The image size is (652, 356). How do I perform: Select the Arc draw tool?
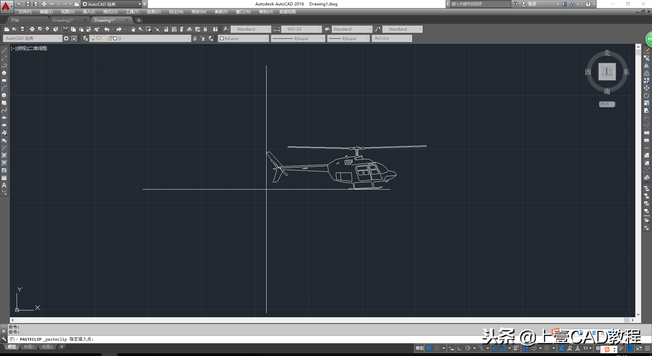click(x=4, y=88)
